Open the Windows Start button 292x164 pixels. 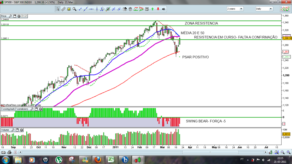(6, 160)
